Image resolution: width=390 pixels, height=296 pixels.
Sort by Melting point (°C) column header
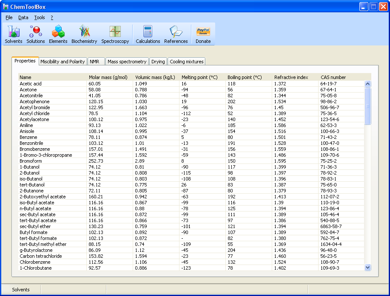point(202,77)
